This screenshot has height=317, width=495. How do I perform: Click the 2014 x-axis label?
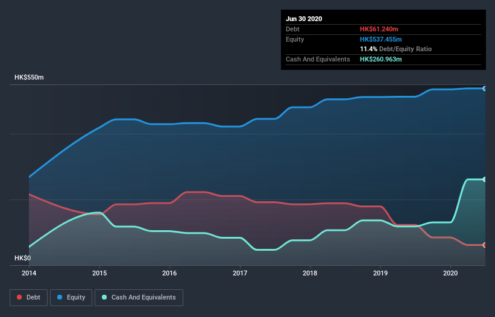29,273
